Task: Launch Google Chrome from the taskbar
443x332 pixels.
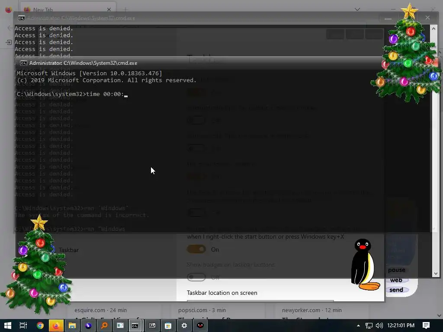Action: coord(40,326)
